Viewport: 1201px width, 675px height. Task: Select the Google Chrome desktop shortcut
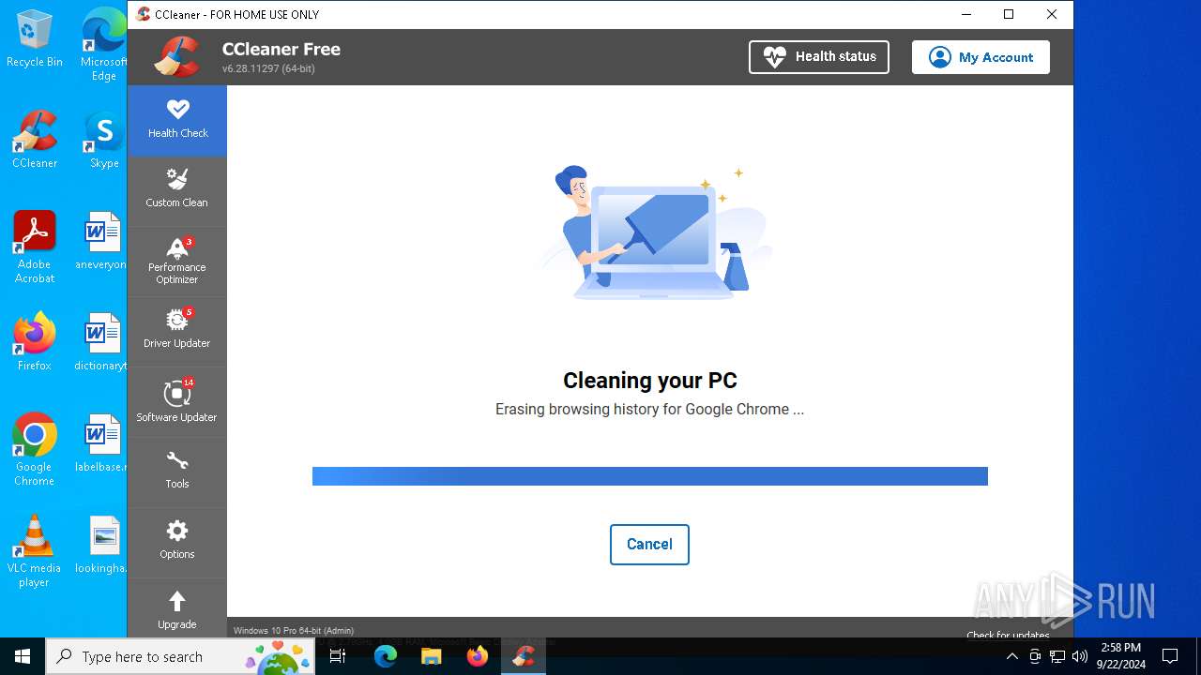coord(35,450)
